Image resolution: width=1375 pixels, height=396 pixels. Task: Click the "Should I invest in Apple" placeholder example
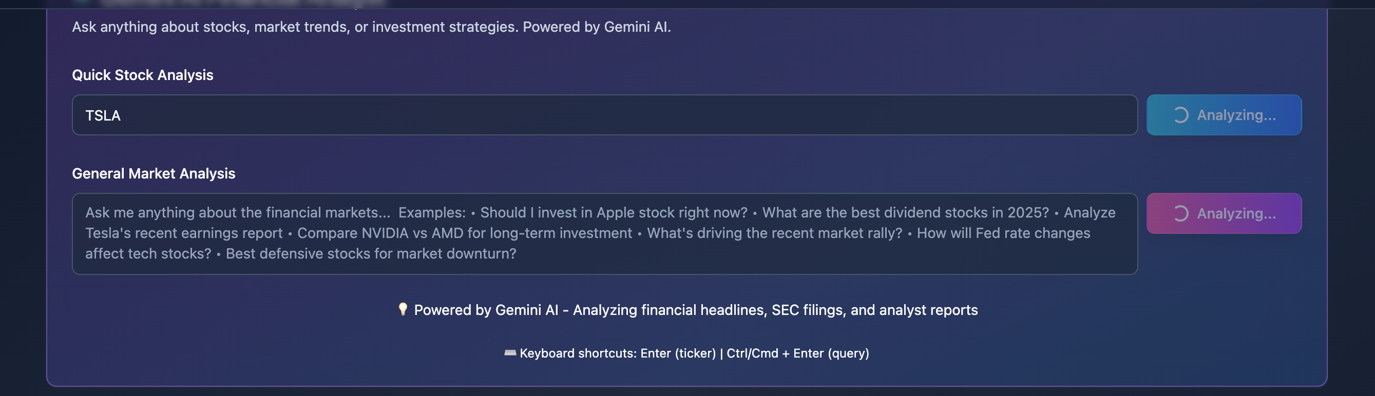(x=613, y=213)
